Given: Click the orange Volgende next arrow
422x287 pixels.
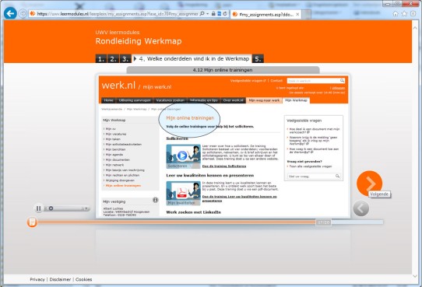Looking at the screenshot, I should [370, 184].
